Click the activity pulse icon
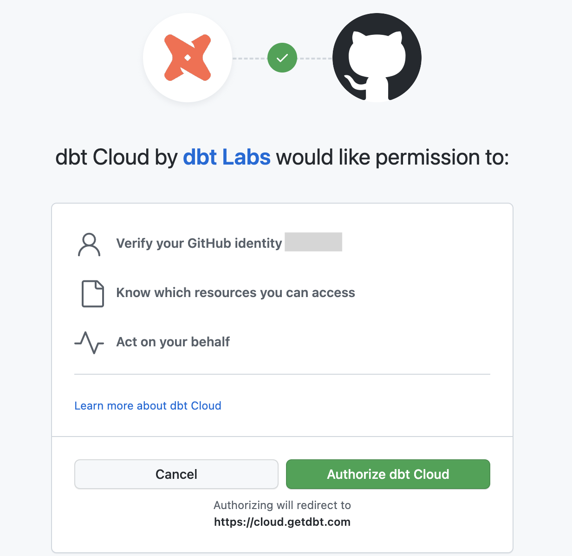 (89, 343)
